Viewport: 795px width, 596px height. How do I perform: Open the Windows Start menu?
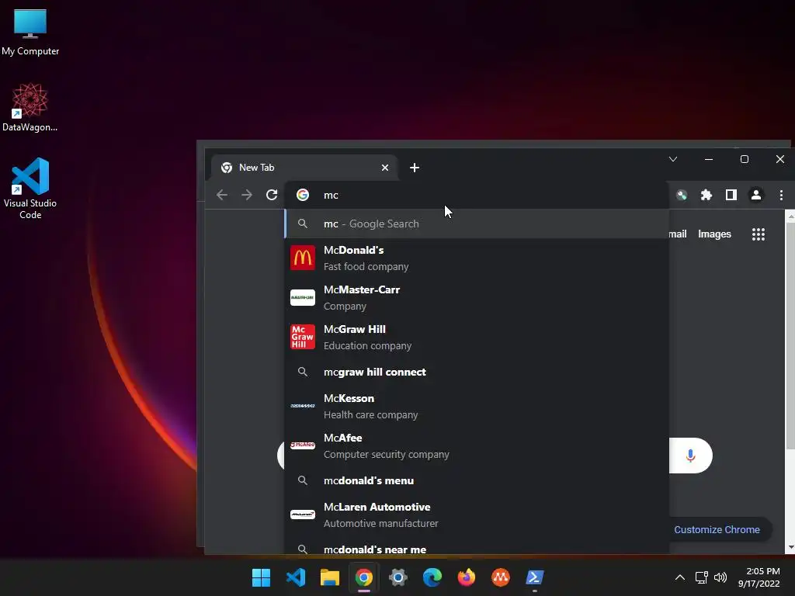pos(261,577)
